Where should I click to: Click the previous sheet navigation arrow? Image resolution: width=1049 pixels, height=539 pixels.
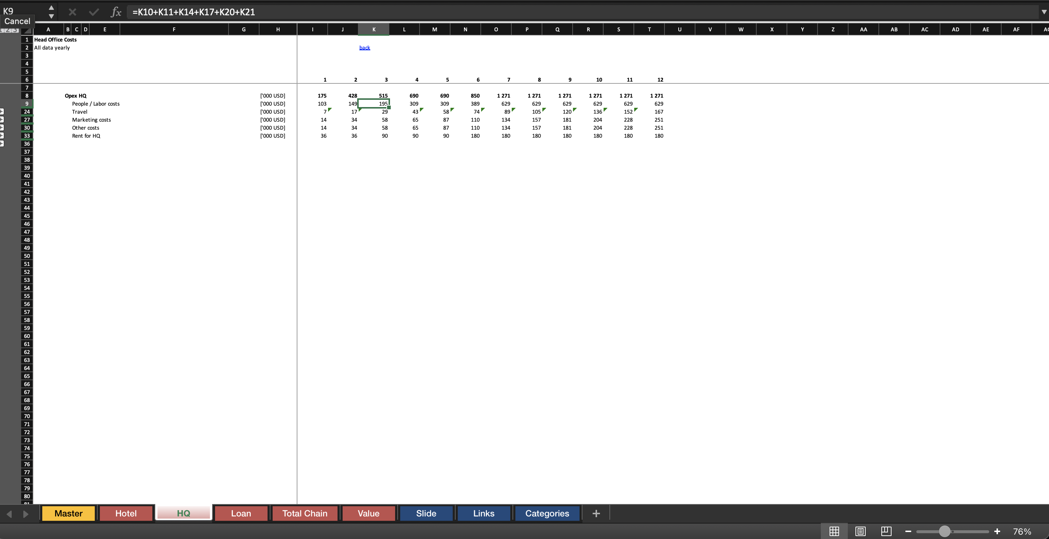[x=9, y=514]
